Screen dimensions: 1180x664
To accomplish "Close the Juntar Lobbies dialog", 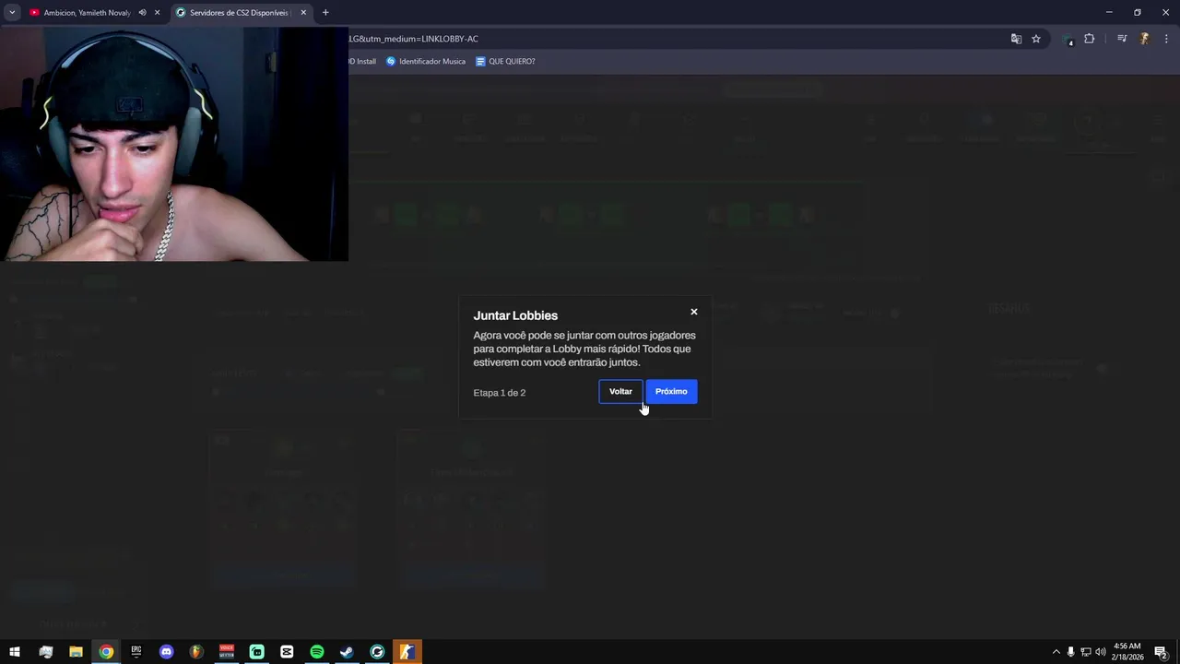I will pyautogui.click(x=694, y=312).
